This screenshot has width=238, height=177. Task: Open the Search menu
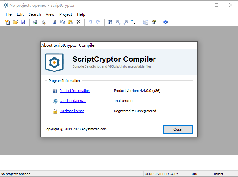coord(35,14)
